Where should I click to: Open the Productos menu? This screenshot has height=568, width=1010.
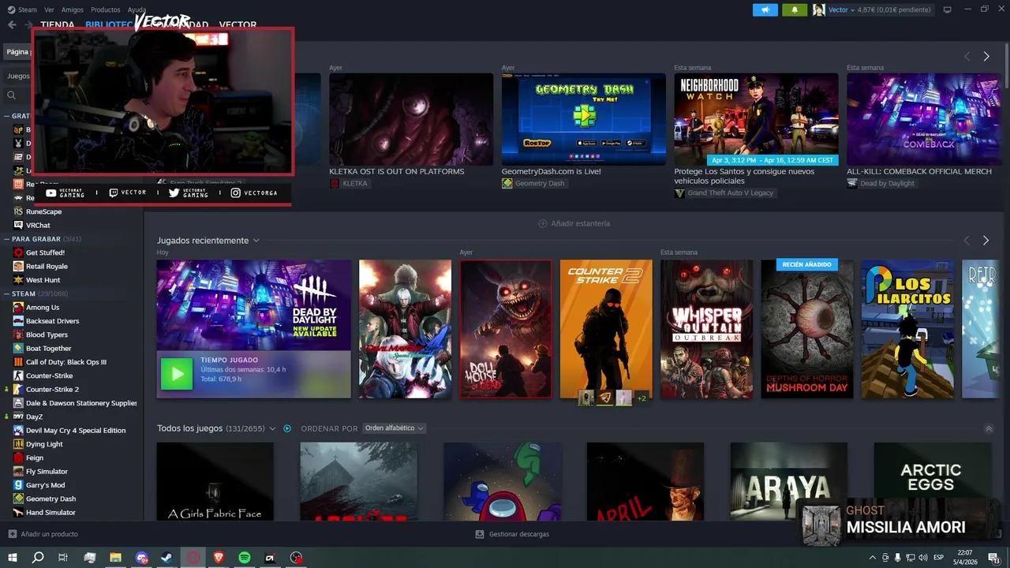[105, 9]
